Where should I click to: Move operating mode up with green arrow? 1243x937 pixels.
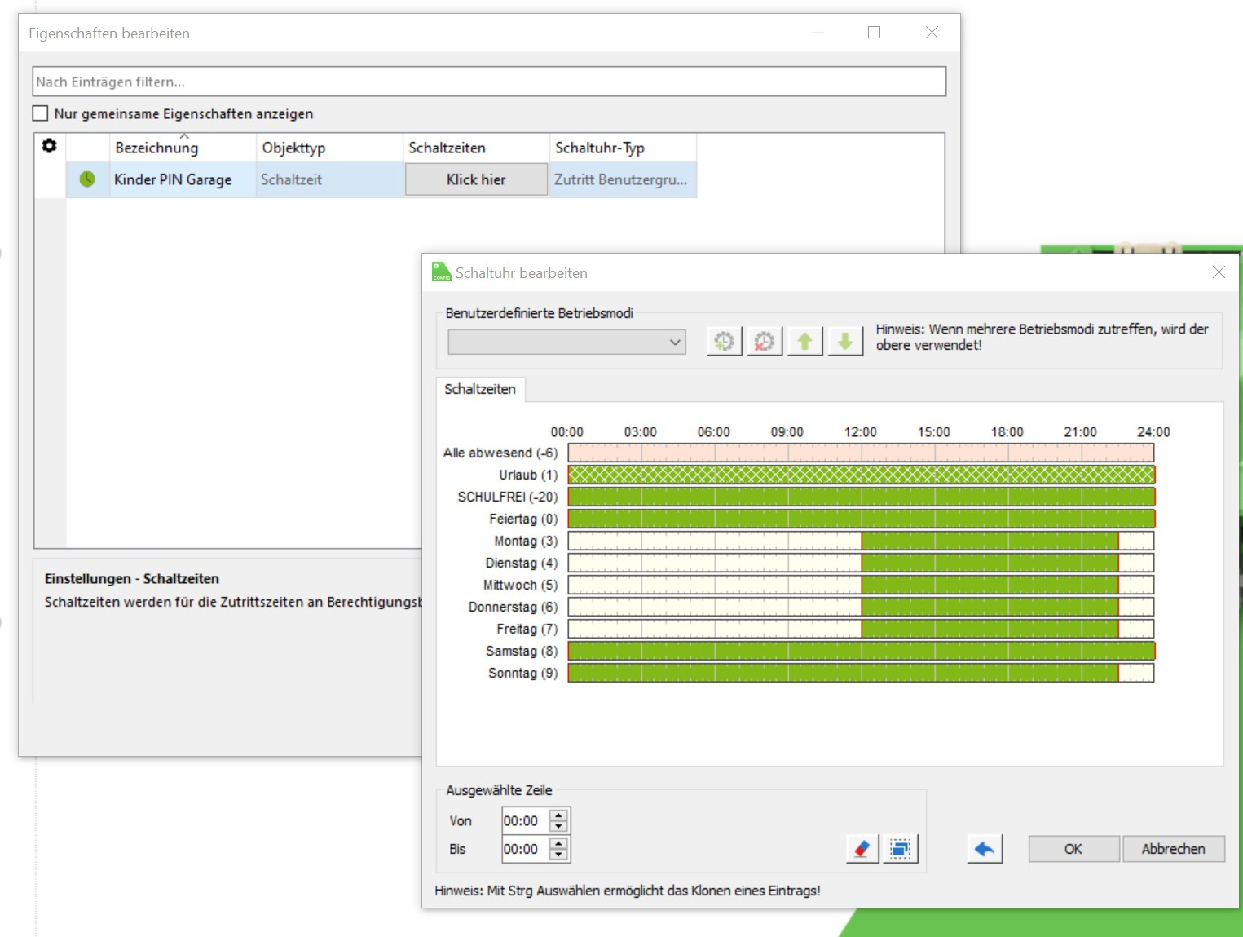pos(804,341)
